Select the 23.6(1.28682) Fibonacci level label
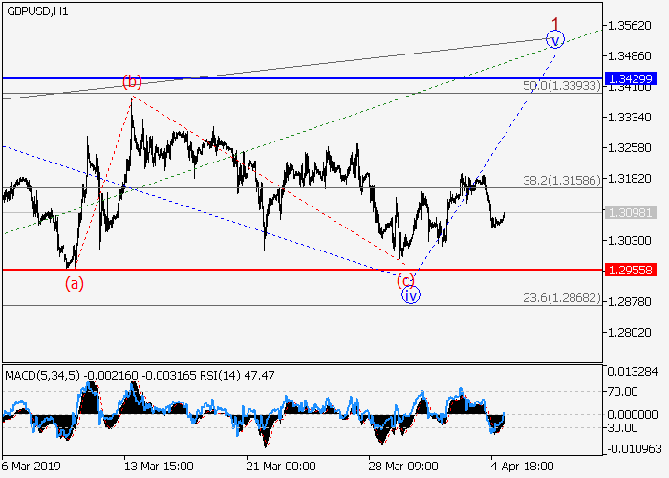Screen dimensions: 669x478 click(558, 297)
